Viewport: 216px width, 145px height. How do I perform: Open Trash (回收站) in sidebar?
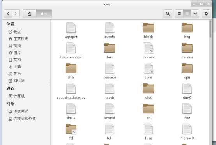click(x=16, y=81)
